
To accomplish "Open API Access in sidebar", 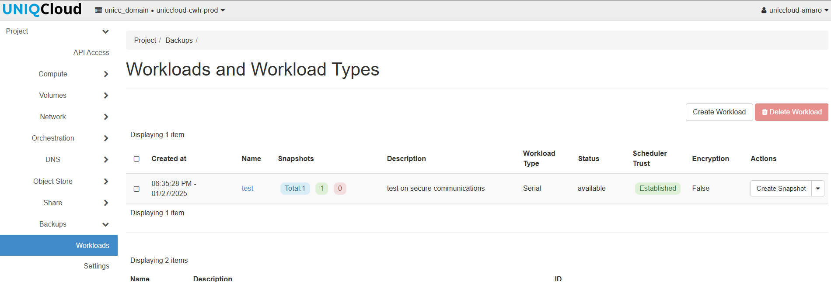I will coord(91,52).
